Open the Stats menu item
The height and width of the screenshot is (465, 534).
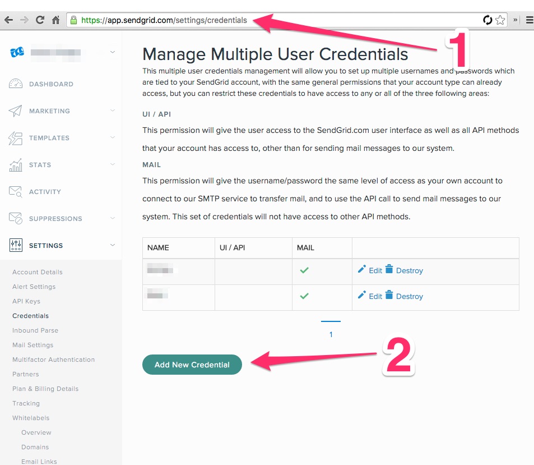pos(40,165)
